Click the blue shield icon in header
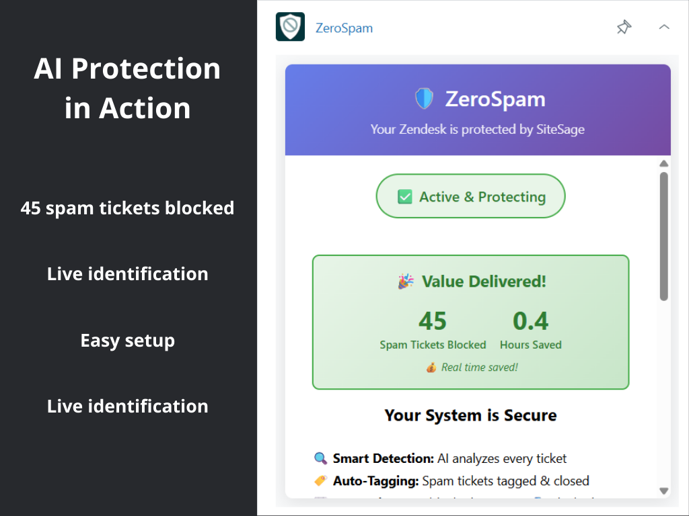 (x=424, y=99)
